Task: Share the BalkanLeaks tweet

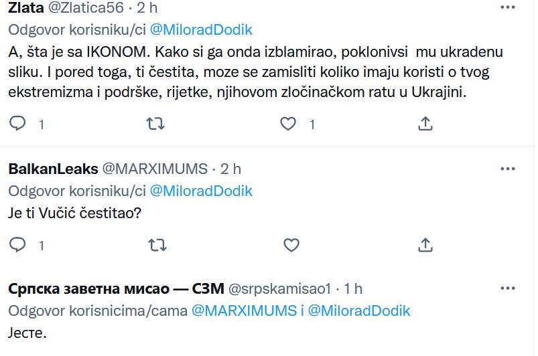Action: [425, 245]
